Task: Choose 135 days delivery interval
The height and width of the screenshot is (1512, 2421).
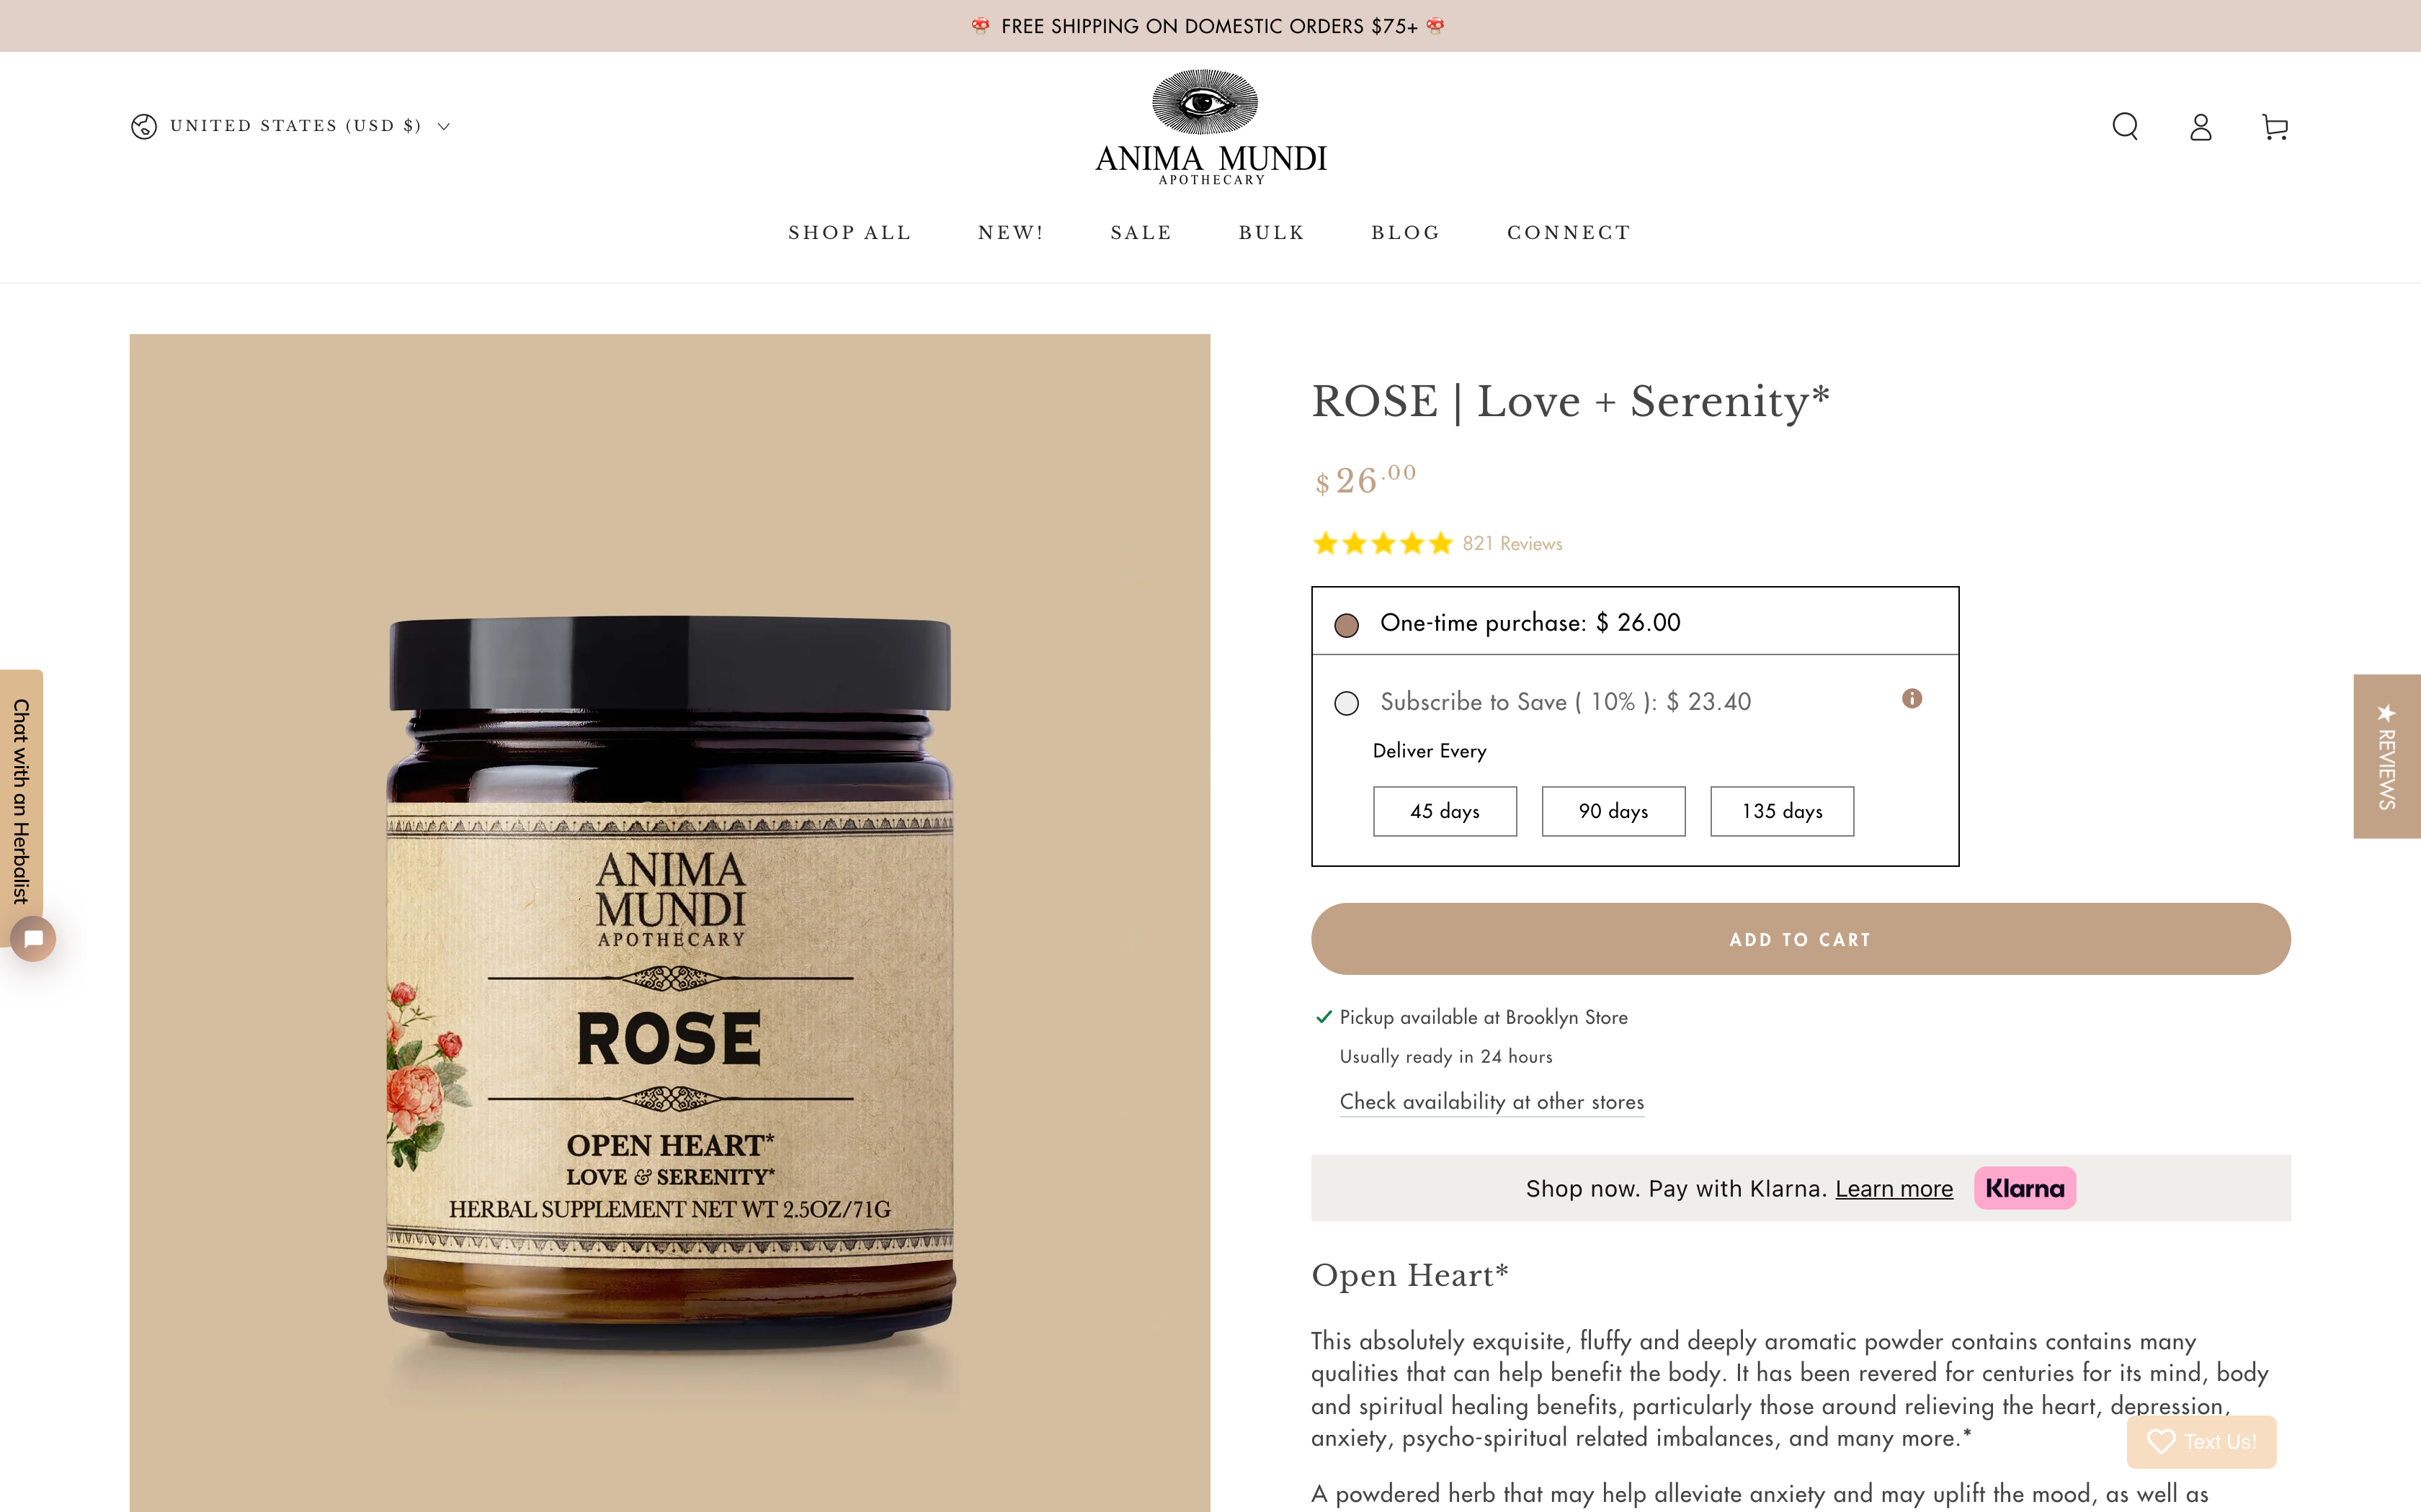Action: click(x=1782, y=811)
